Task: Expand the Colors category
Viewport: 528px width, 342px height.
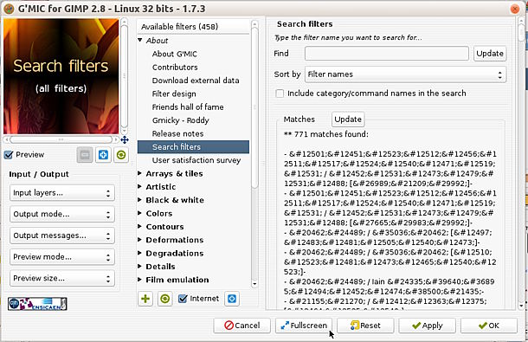Action: point(139,213)
